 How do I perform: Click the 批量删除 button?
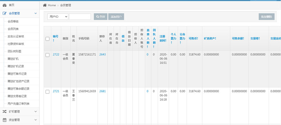point(266,17)
